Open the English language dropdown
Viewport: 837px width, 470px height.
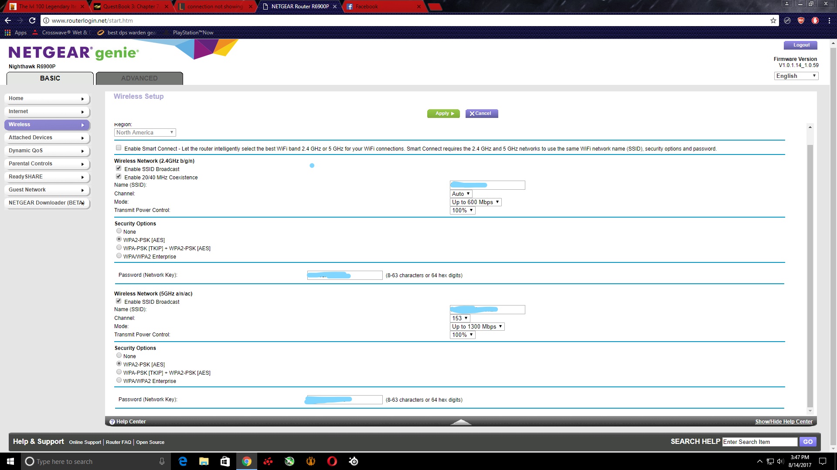[796, 76]
